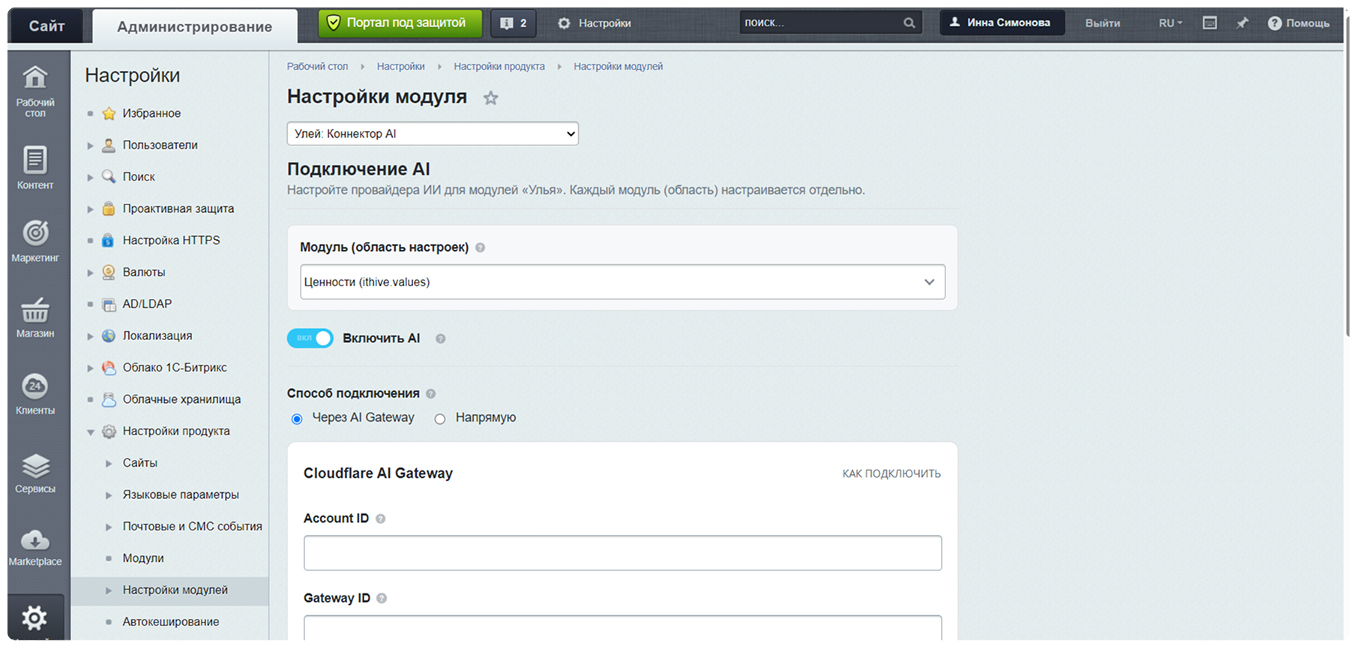Open the RU language menu
Image resolution: width=1357 pixels, height=648 pixels.
[x=1170, y=23]
